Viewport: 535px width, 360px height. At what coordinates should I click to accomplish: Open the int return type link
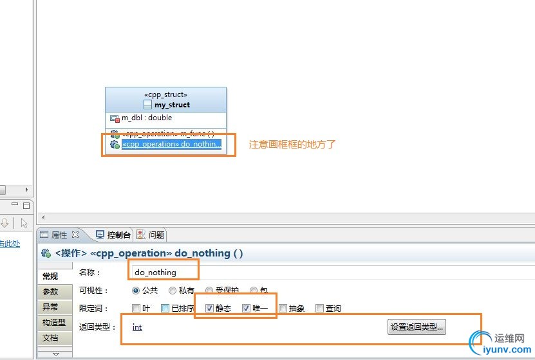pyautogui.click(x=137, y=327)
